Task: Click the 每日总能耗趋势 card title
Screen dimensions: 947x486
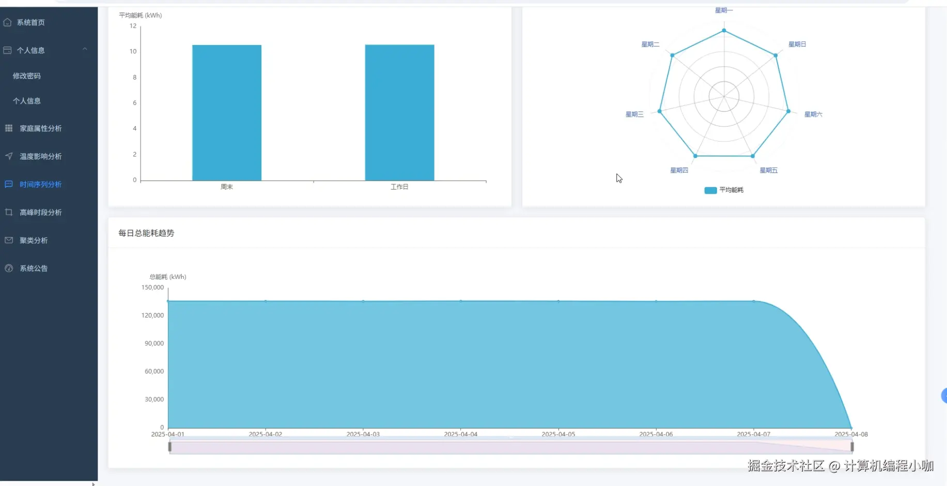Action: 146,233
